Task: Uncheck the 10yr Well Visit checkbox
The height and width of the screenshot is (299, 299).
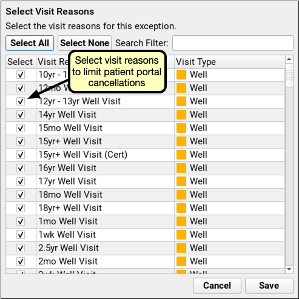Action: (21, 75)
